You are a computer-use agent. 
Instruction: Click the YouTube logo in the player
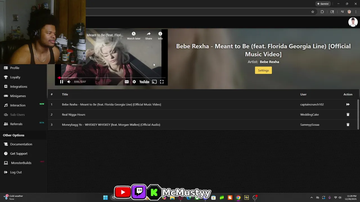pos(144,82)
